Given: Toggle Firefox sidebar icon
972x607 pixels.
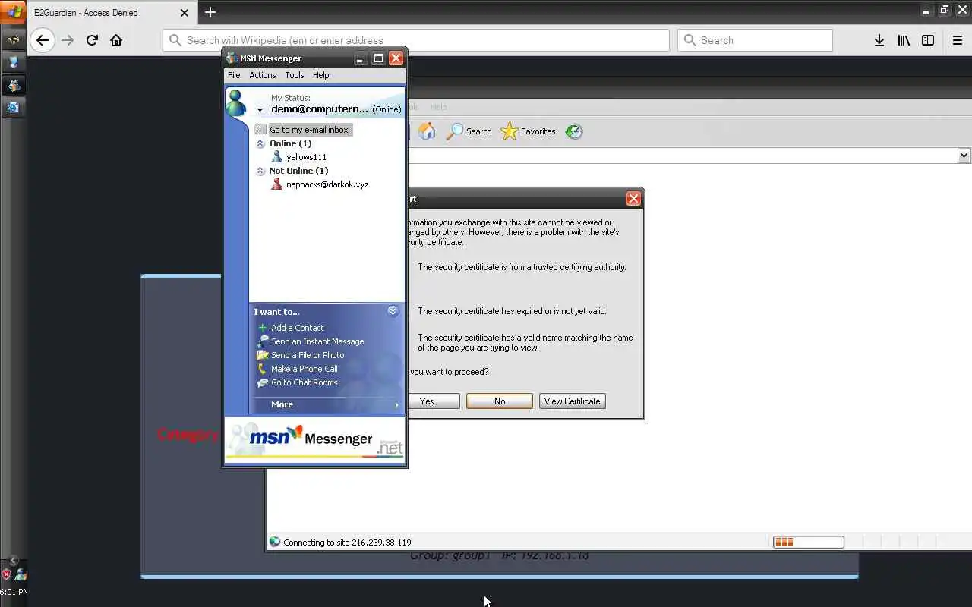Looking at the screenshot, I should (928, 40).
